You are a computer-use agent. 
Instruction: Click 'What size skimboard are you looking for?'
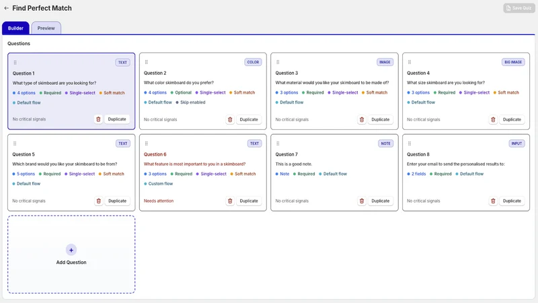coord(446,83)
